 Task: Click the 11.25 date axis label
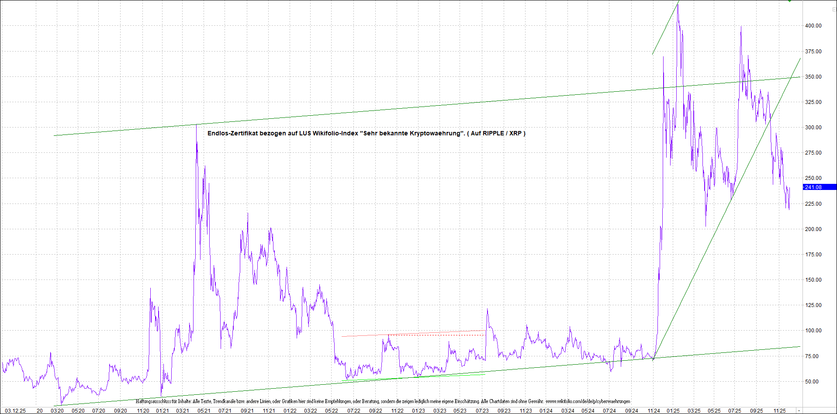click(x=780, y=411)
